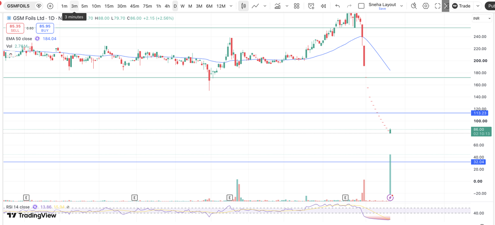Click the lightning event marker at chart bottom

[x=390, y=198]
